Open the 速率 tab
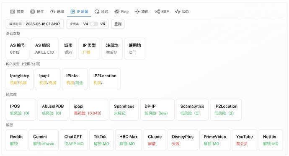Viewport: 289px width, 156px height. (x=57, y=12)
